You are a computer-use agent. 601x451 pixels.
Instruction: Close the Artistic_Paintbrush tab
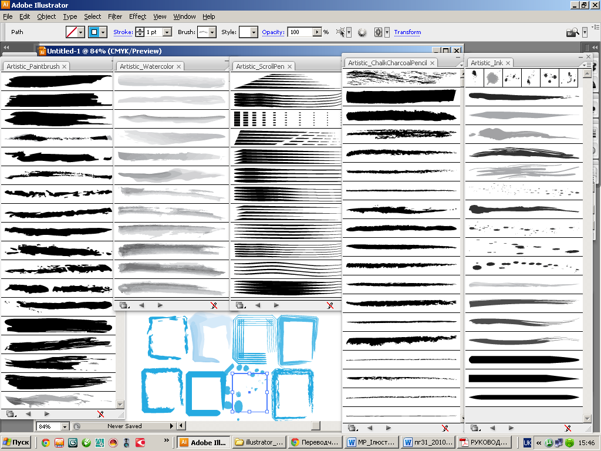click(65, 66)
